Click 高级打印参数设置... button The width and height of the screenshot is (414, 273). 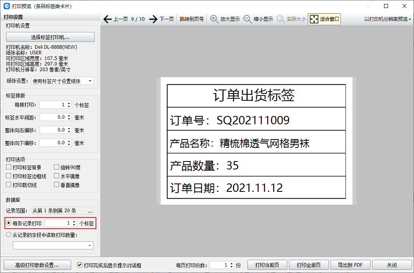[x=37, y=265]
